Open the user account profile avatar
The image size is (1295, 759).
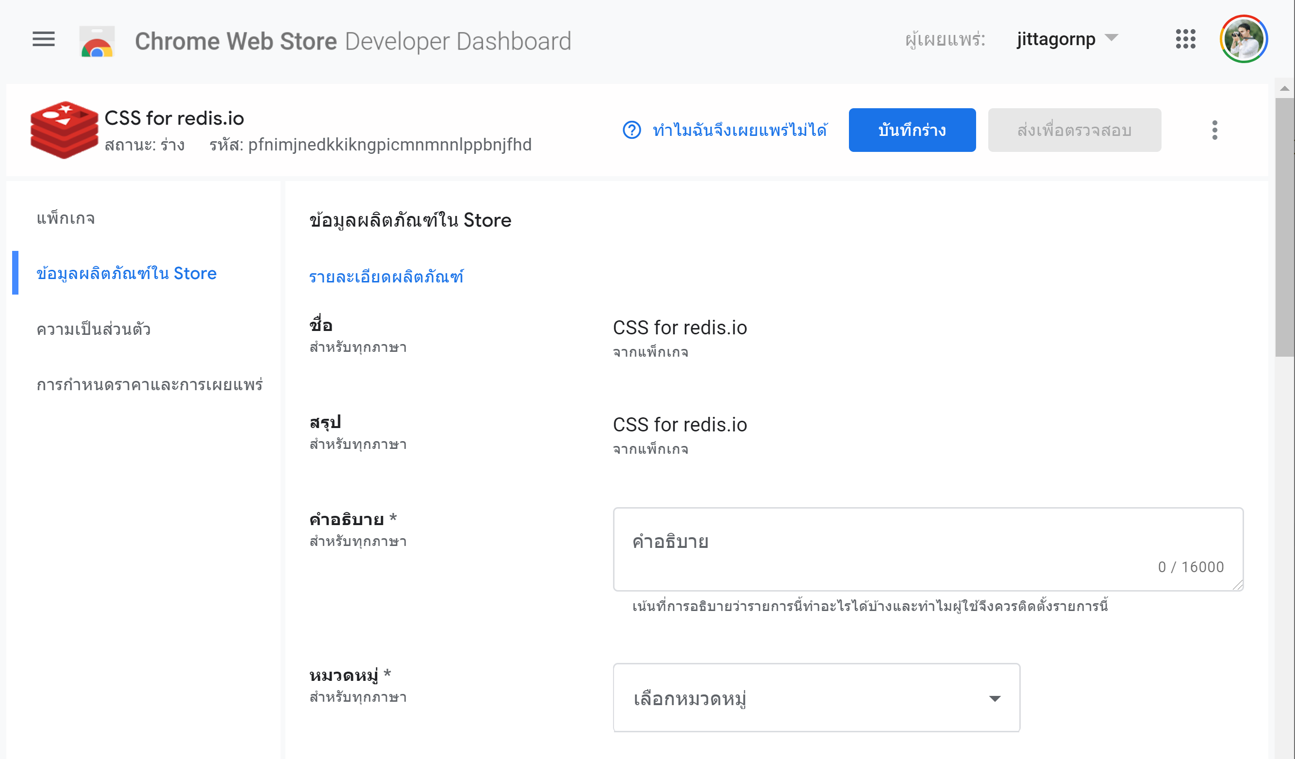(x=1244, y=39)
